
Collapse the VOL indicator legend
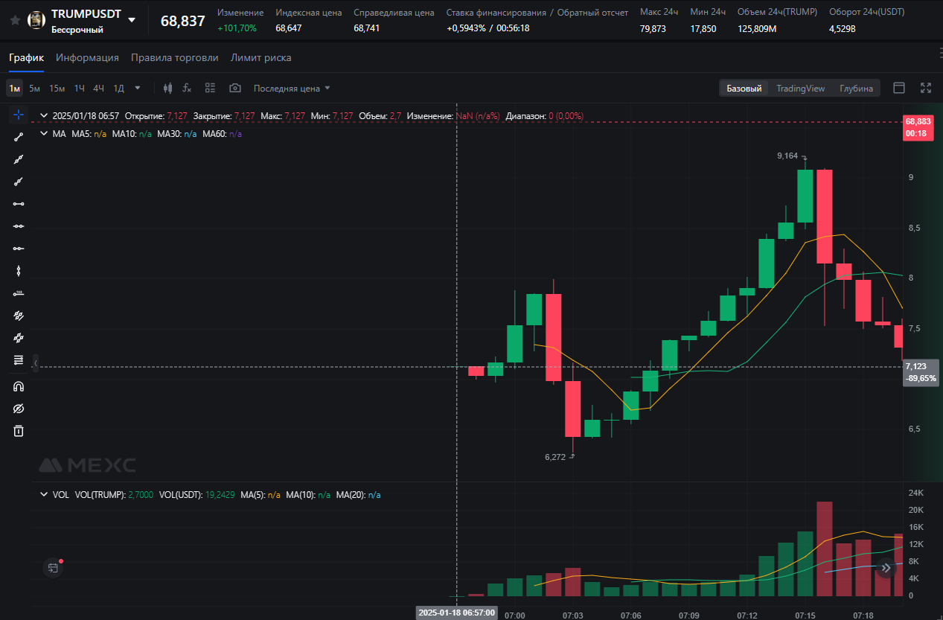pyautogui.click(x=43, y=494)
